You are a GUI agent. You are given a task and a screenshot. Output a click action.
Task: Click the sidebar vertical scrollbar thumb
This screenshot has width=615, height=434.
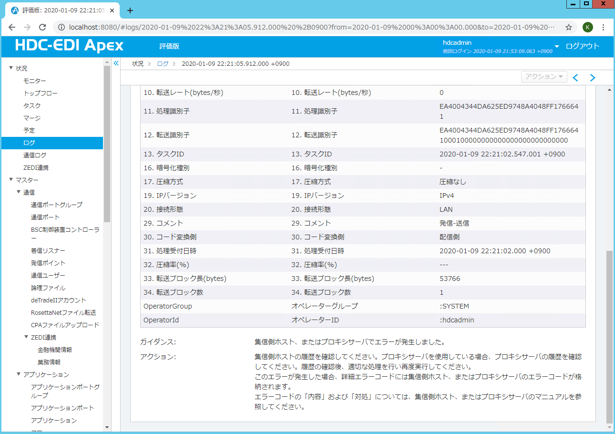107,143
